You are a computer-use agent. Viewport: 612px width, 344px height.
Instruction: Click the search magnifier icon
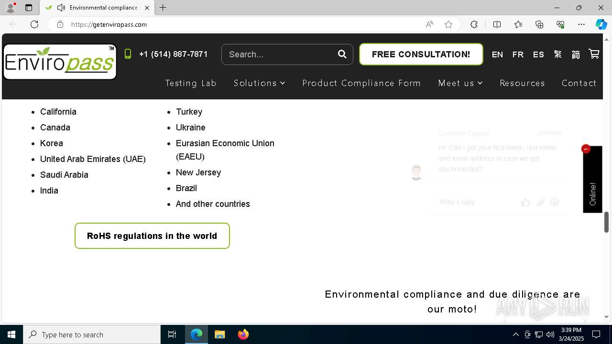pyautogui.click(x=342, y=54)
